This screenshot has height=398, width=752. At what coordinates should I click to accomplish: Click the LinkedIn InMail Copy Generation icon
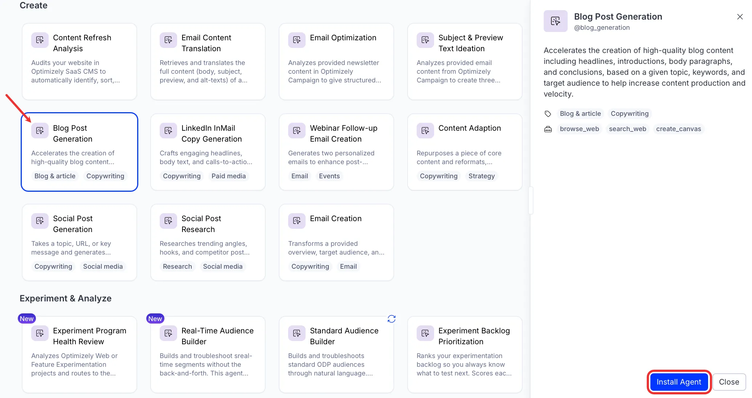[x=168, y=130]
